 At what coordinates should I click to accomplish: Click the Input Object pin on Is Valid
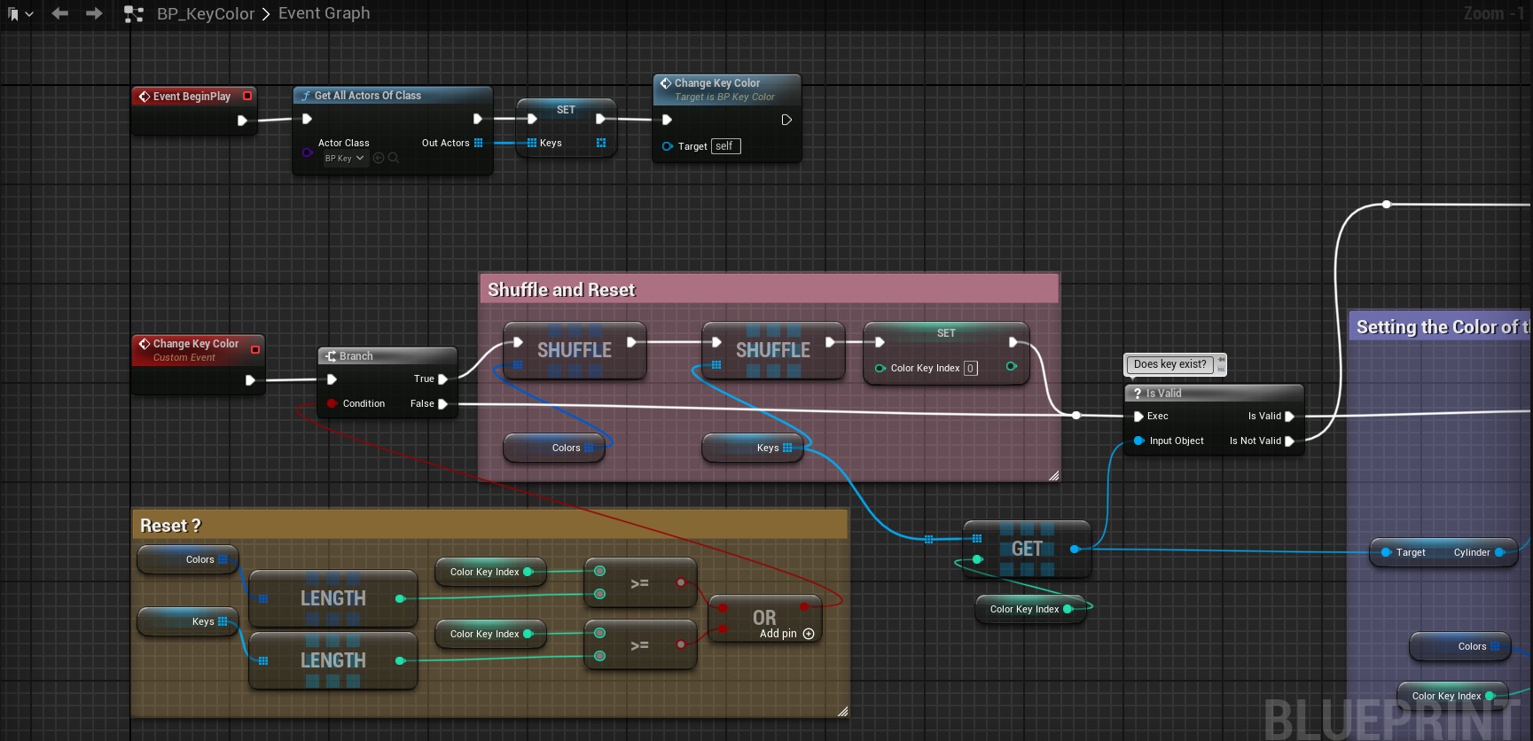[1139, 441]
